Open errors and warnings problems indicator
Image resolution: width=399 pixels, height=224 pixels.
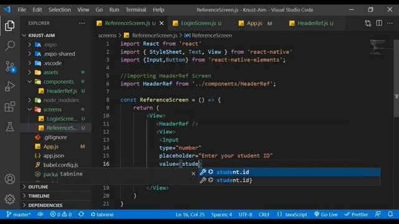pos(61,214)
